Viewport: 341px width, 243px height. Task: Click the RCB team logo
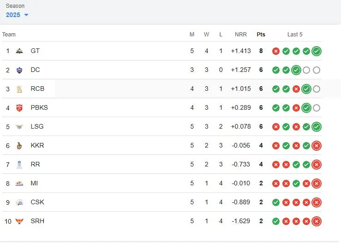coord(19,89)
